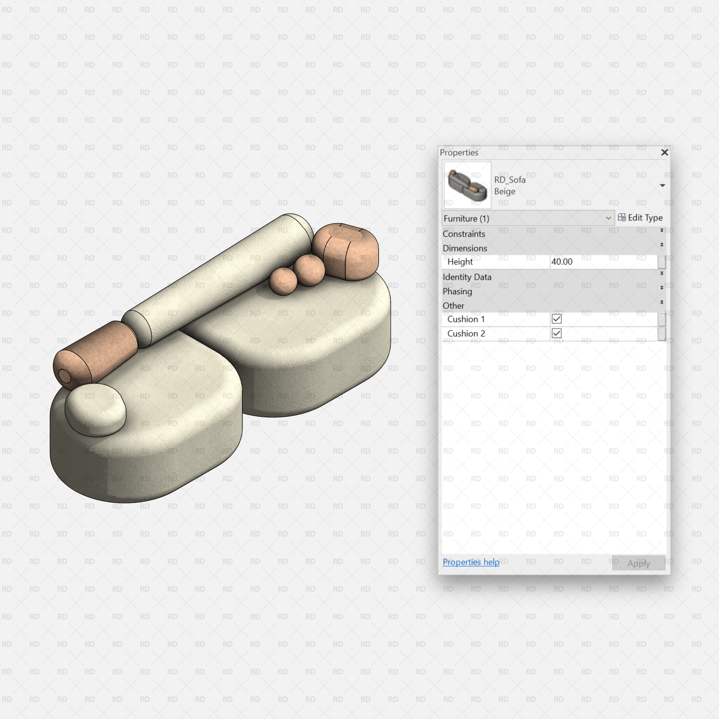Expand the Identity Data section
The image size is (719, 719).
point(662,274)
